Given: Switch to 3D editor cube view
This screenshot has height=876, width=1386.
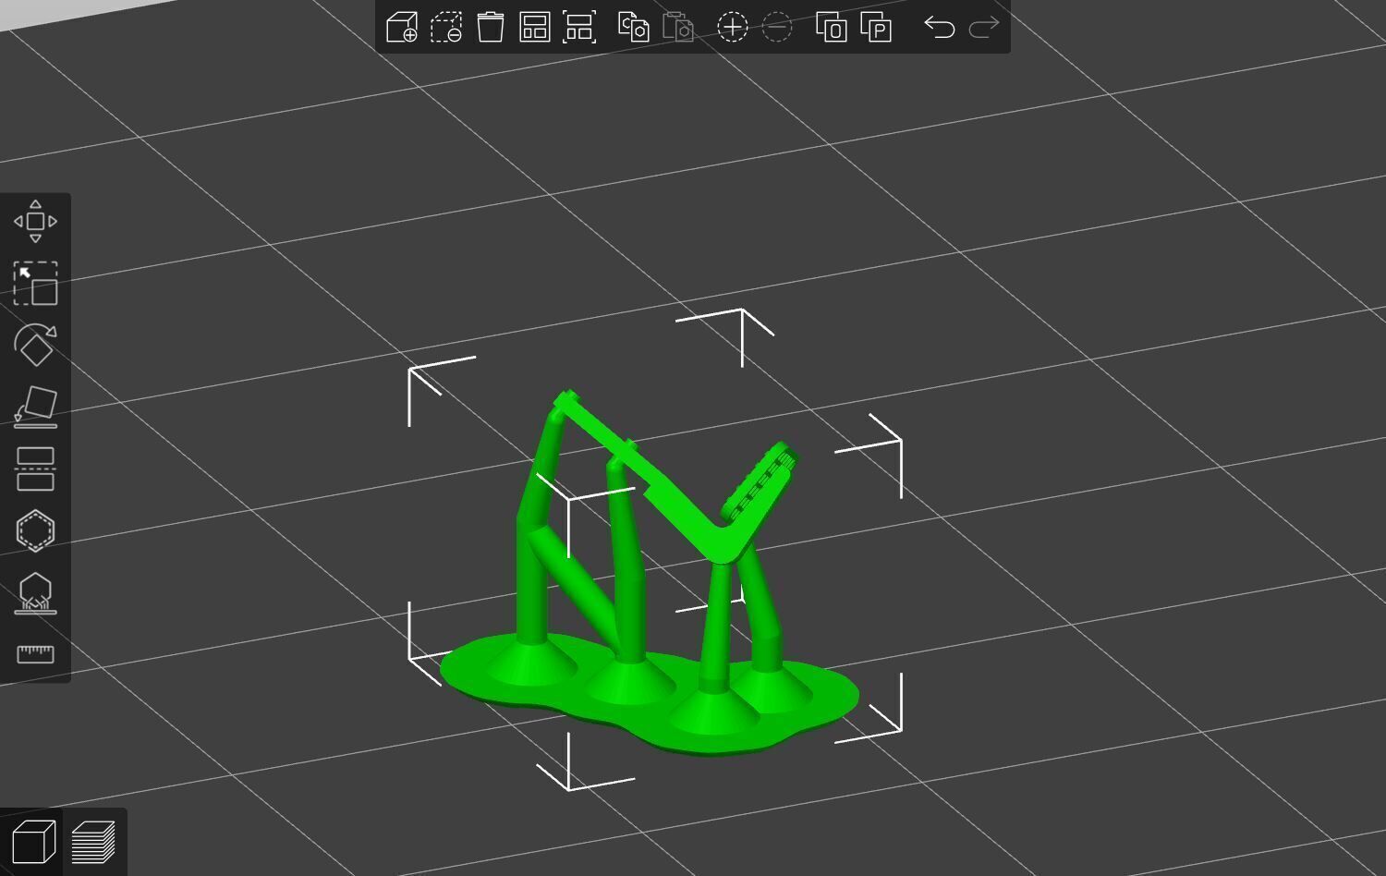Looking at the screenshot, I should pyautogui.click(x=33, y=842).
